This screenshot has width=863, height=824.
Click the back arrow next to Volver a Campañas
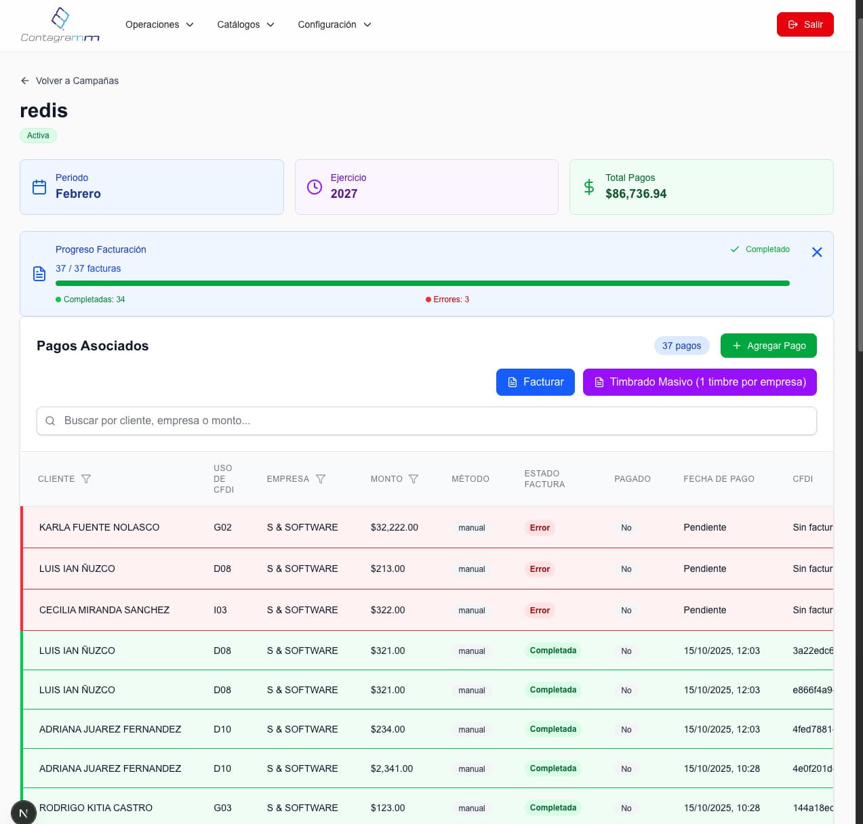(x=25, y=81)
